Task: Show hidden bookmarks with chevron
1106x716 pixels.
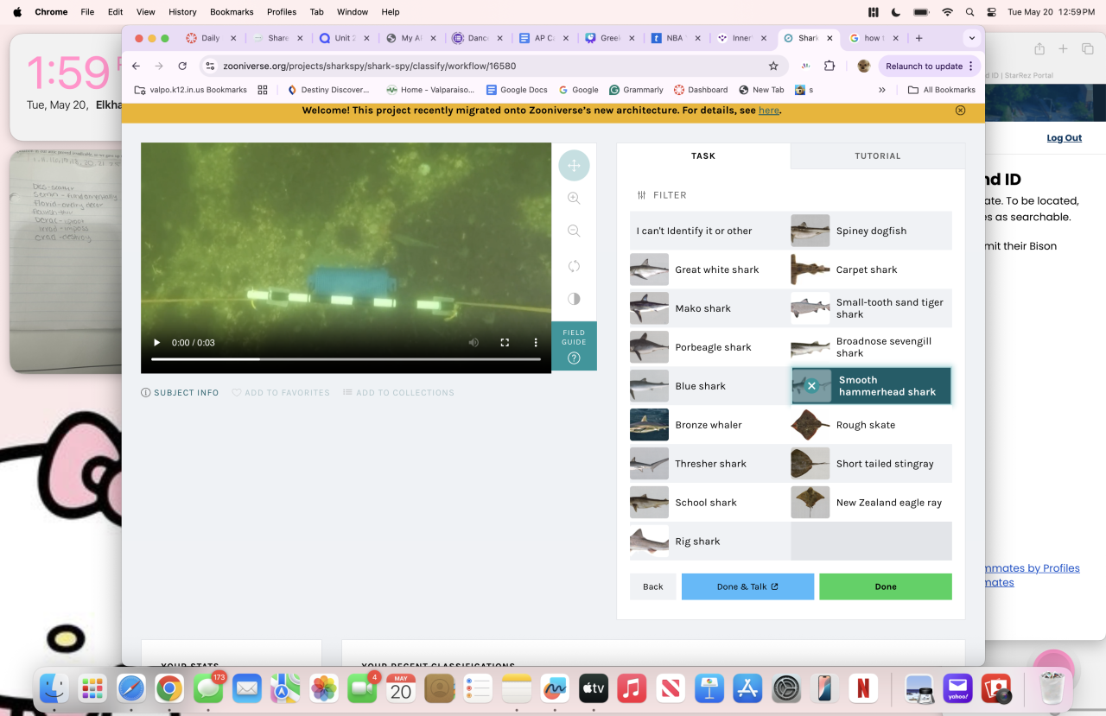Action: [881, 90]
